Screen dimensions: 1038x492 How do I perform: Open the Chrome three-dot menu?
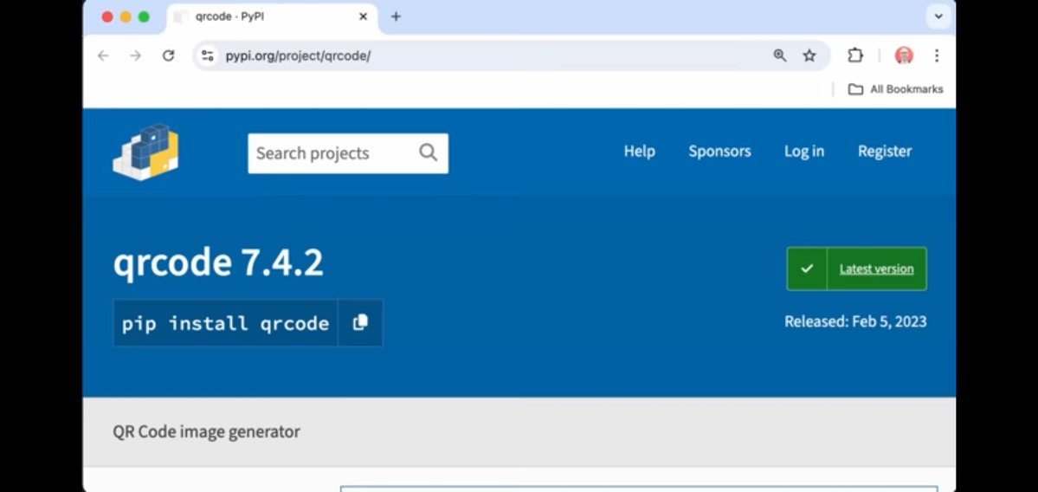point(936,55)
